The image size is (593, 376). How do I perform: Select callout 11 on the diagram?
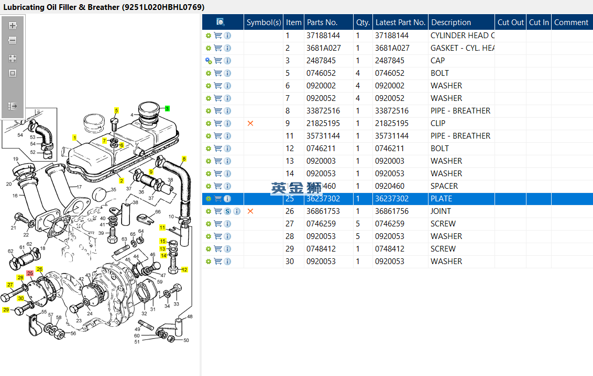162,227
